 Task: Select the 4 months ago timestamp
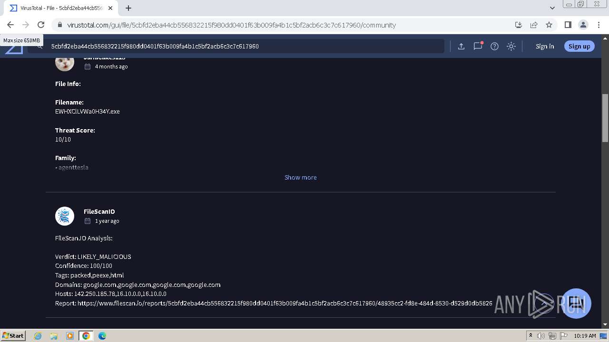(x=111, y=66)
